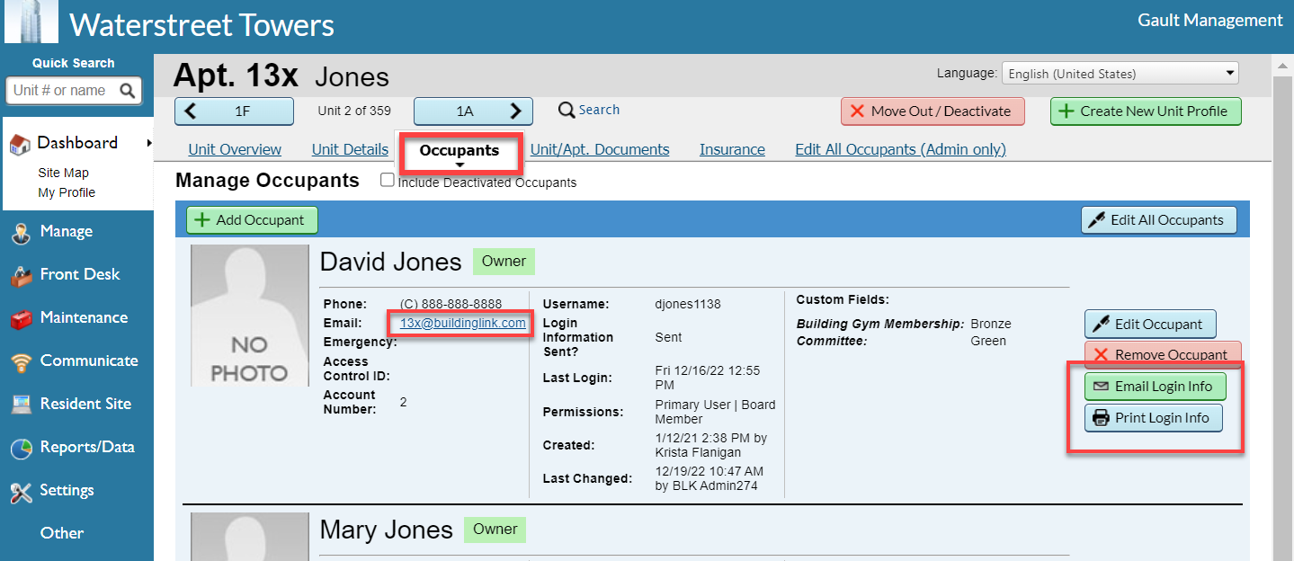
Task: Open the Occupants tab dropdown arrow
Action: 460,165
